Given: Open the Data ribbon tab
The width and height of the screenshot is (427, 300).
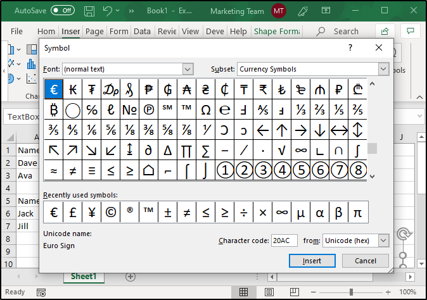Looking at the screenshot, I should click(142, 31).
